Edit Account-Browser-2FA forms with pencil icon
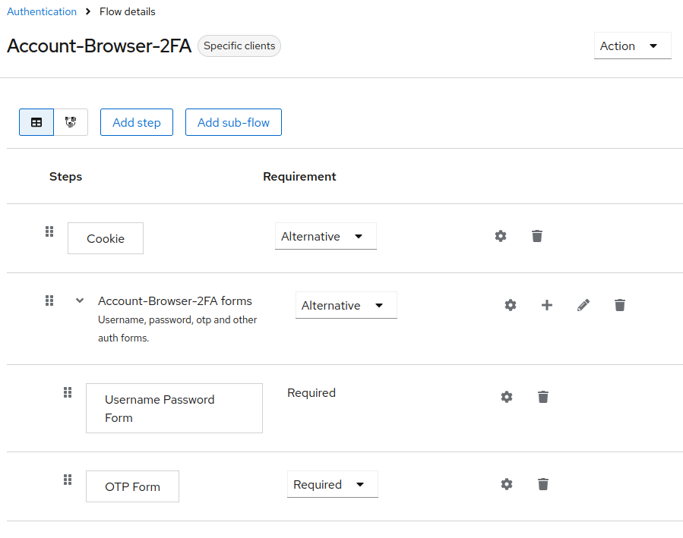This screenshot has width=683, height=538. pos(583,305)
